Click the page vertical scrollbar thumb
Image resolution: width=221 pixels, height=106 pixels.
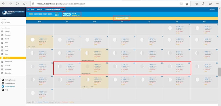tap(219, 72)
